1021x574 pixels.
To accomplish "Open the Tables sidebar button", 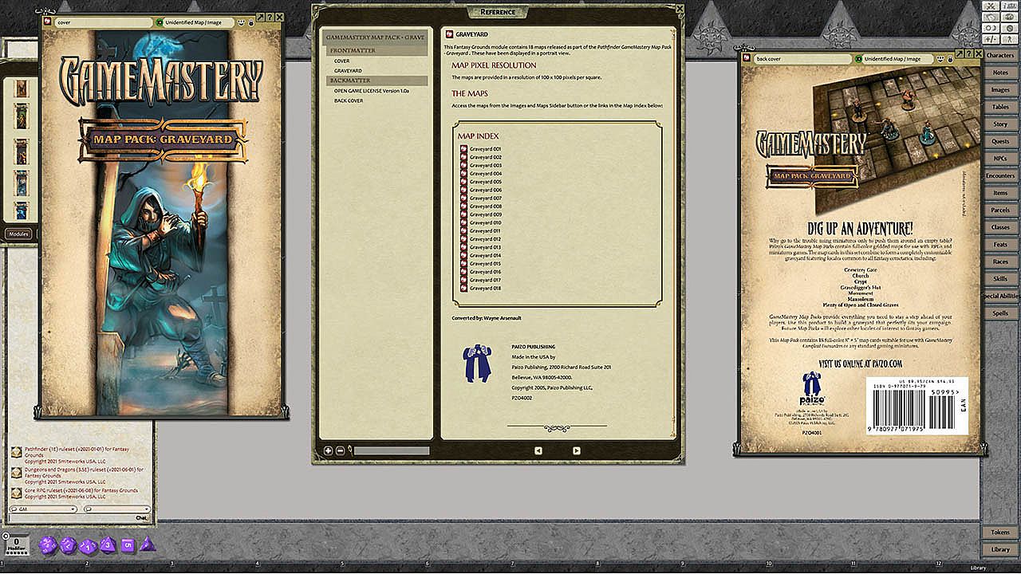I will pos(1000,107).
